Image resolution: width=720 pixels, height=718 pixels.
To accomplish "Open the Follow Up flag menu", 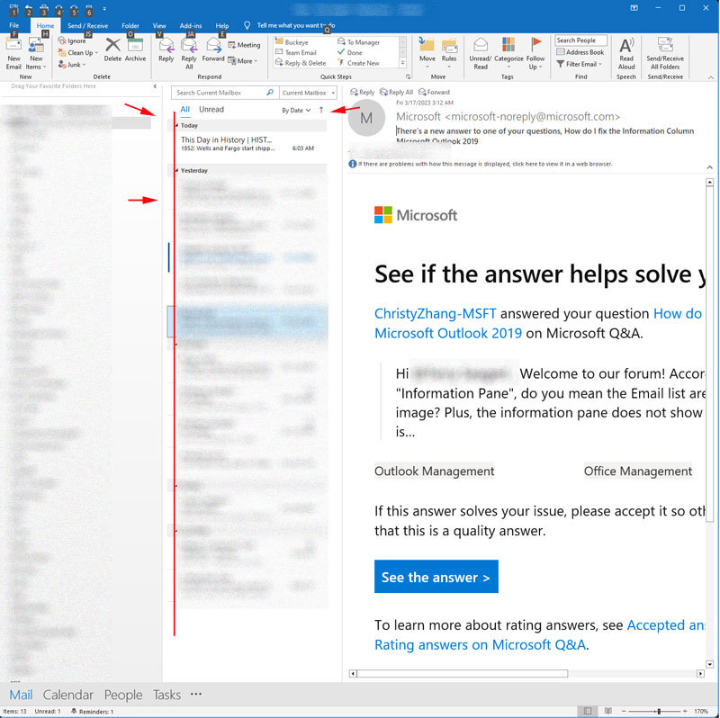I will (x=535, y=54).
